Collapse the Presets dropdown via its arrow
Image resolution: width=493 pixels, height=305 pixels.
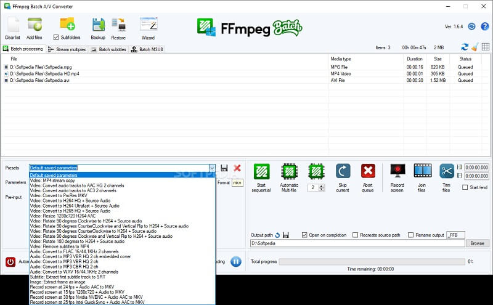pos(211,168)
